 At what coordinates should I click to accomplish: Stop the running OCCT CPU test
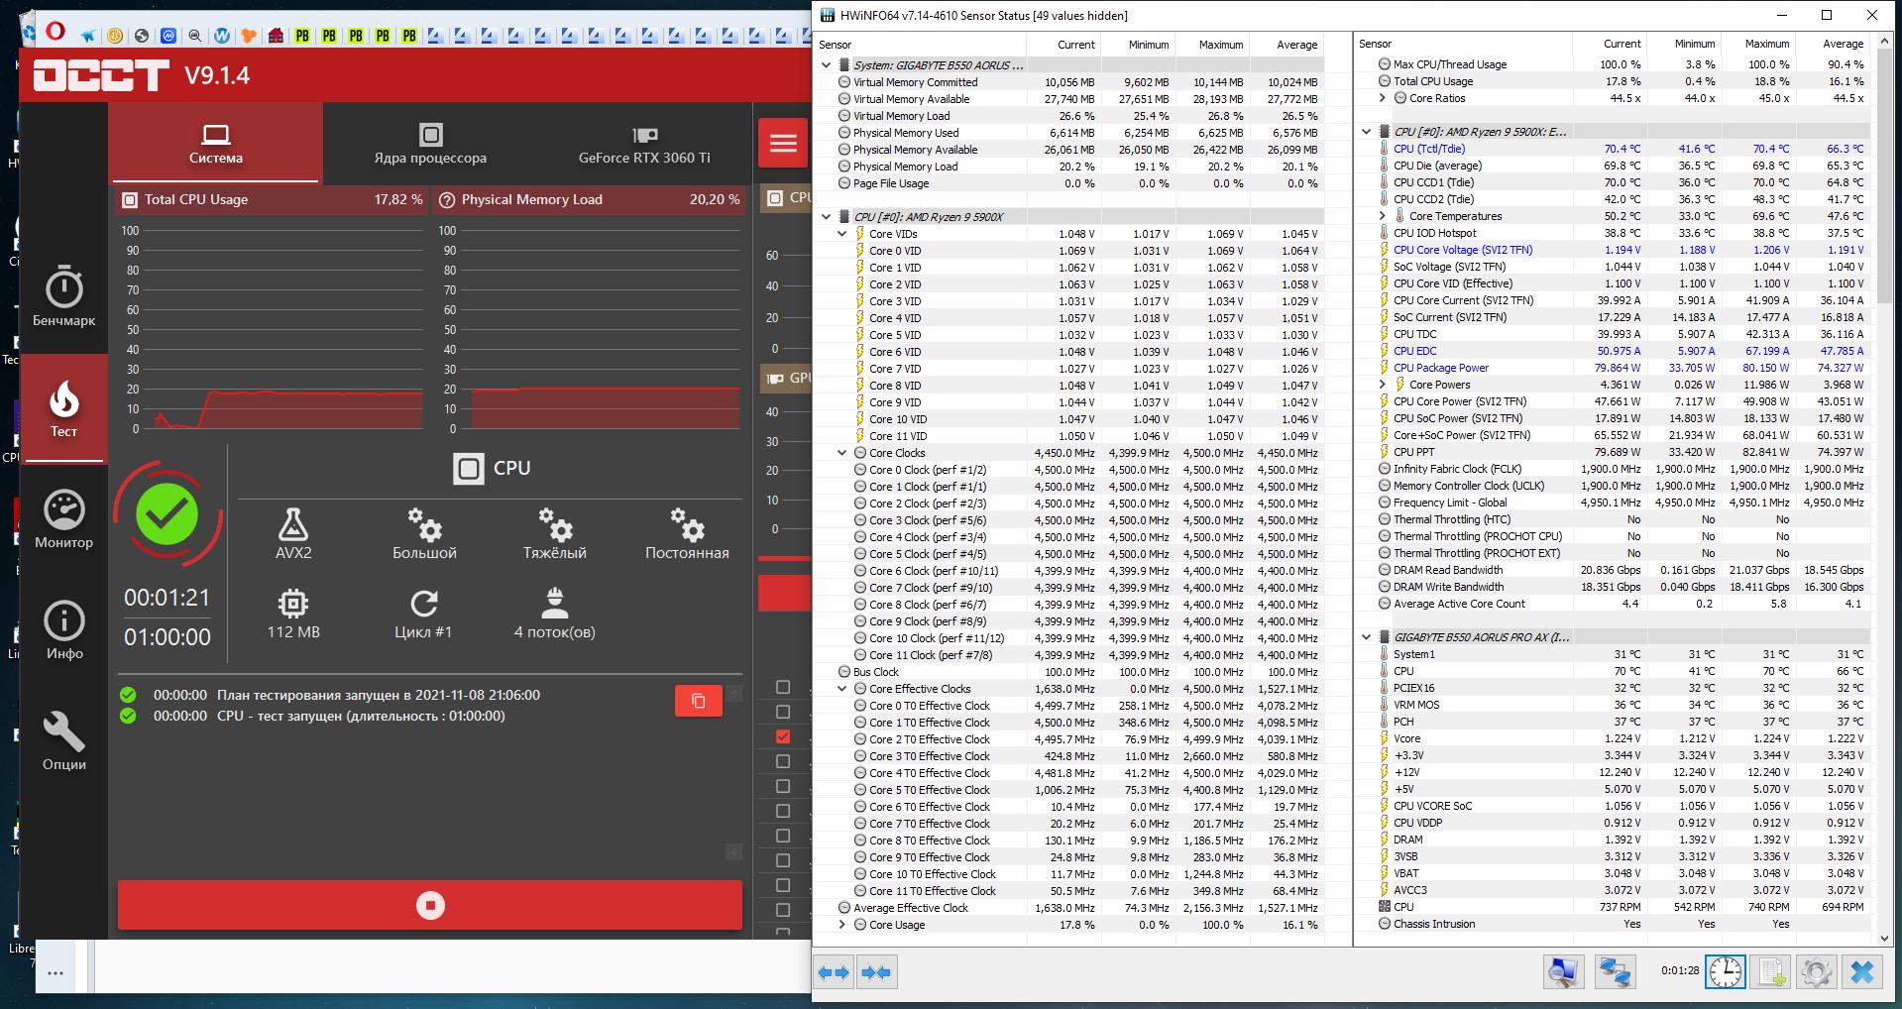pyautogui.click(x=430, y=905)
